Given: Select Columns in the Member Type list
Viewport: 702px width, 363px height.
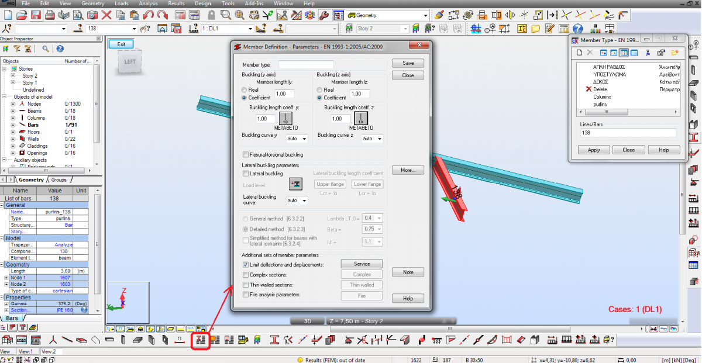Looking at the screenshot, I should point(602,97).
